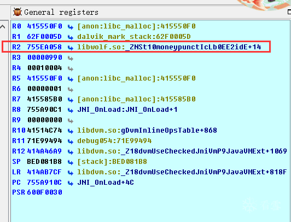Select R5 value 415550F0
Image resolution: width=291 pixels, height=222 pixels.
point(44,78)
